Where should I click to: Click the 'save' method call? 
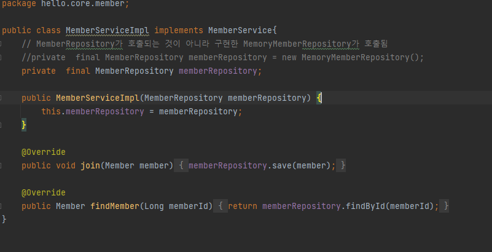coord(281,165)
